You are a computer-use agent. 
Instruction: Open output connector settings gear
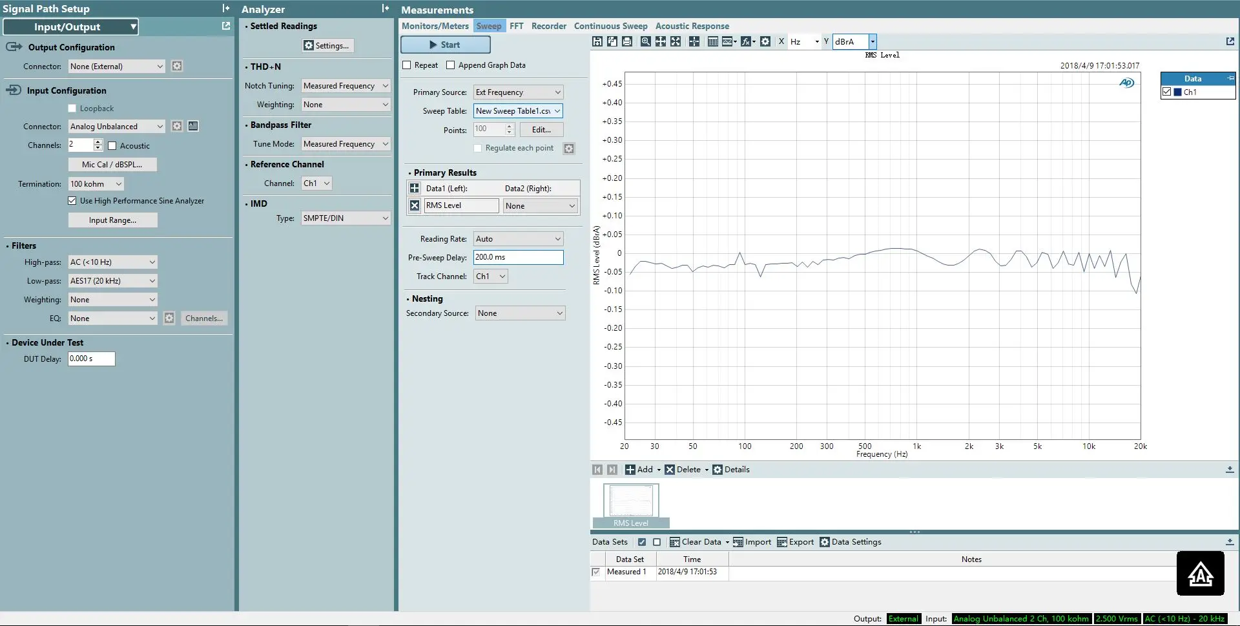pos(177,66)
